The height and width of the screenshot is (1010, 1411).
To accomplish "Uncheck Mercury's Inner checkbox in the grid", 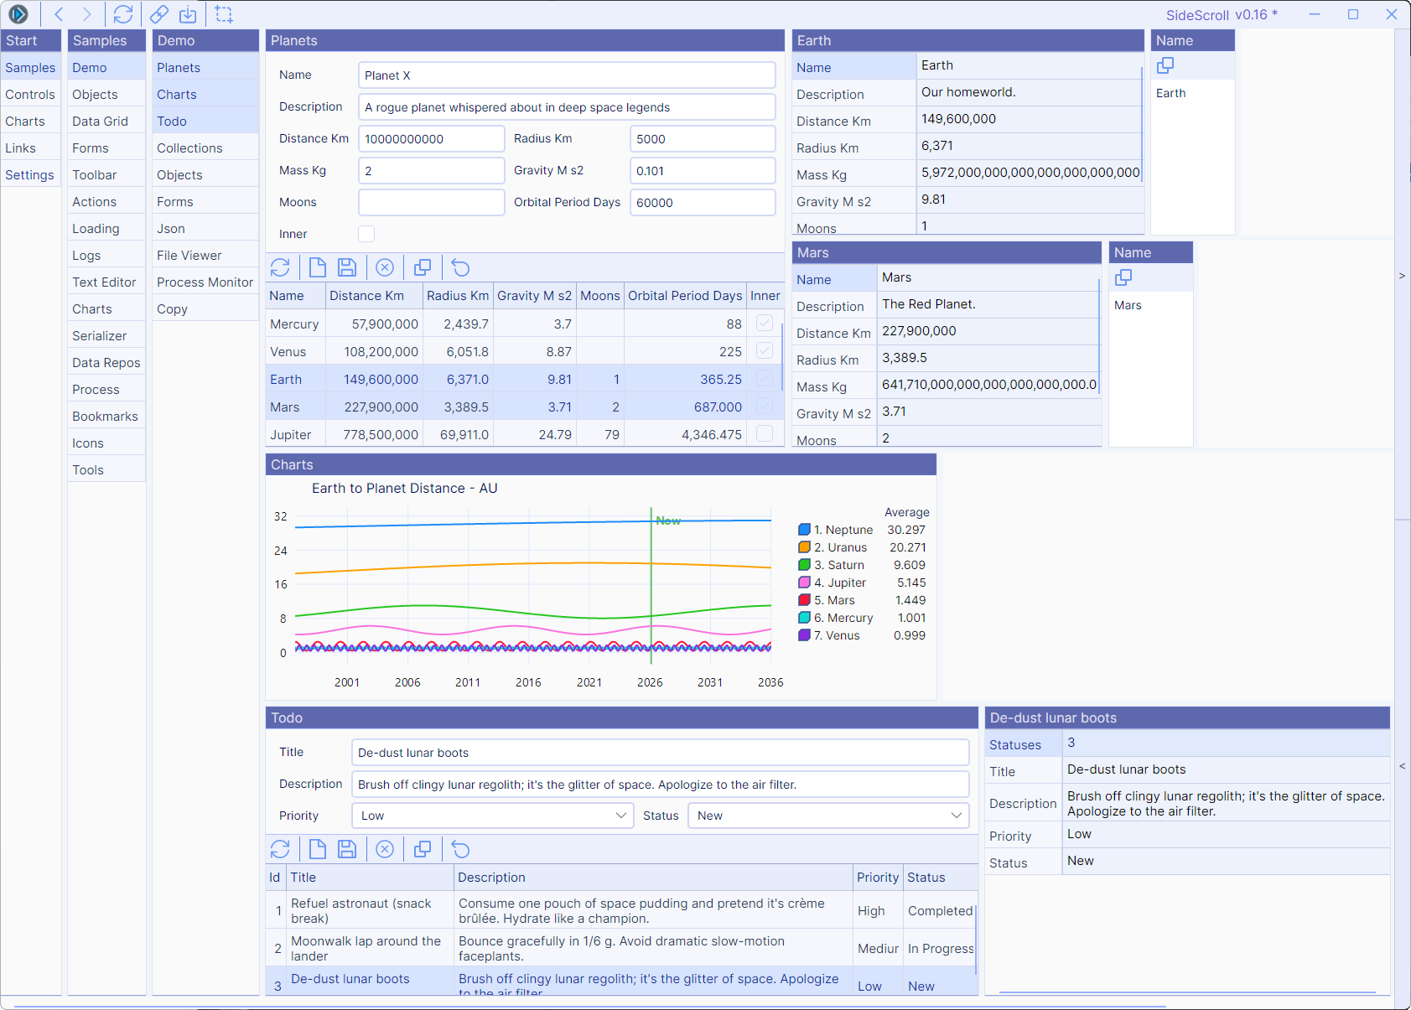I will coord(763,323).
